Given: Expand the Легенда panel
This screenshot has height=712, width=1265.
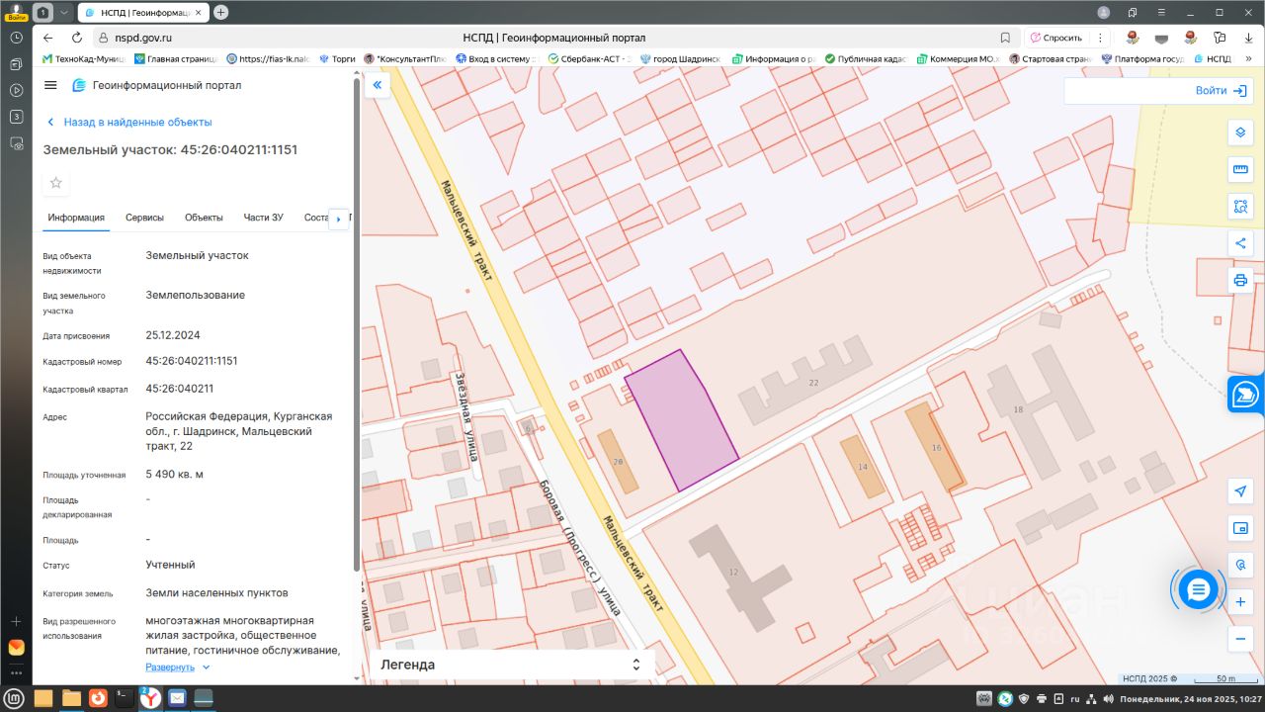Looking at the screenshot, I should (510, 665).
